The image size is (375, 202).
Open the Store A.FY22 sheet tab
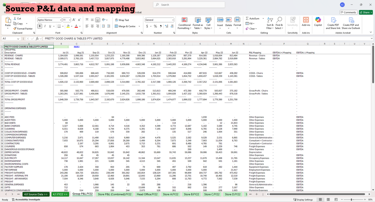[170, 194]
